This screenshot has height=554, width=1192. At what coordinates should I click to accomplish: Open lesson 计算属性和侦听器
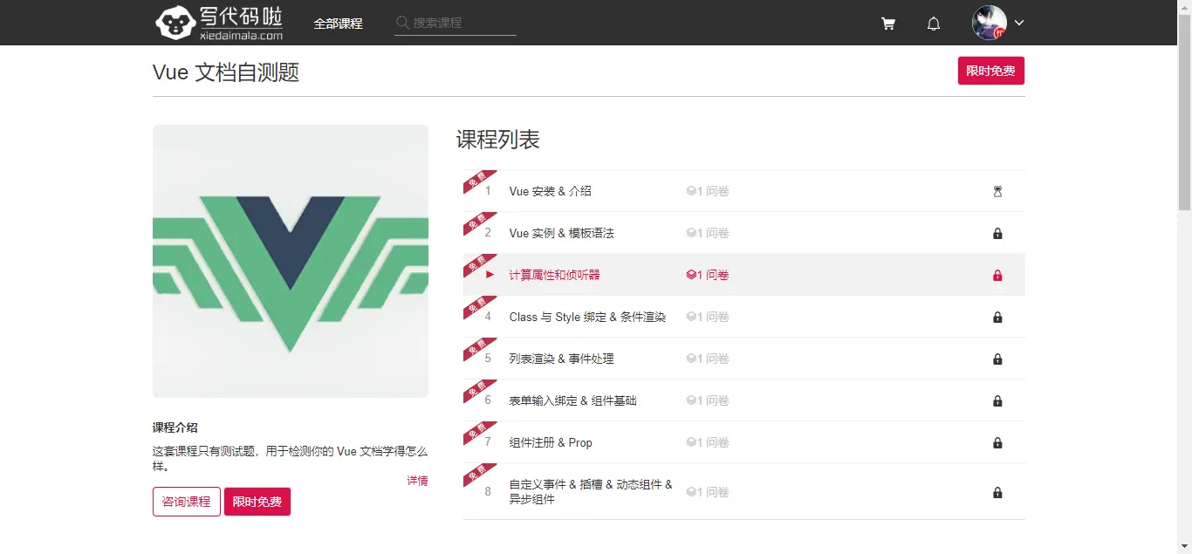tap(555, 275)
